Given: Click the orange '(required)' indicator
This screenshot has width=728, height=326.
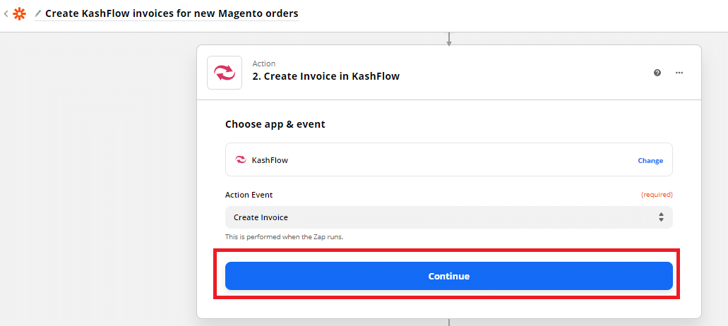Looking at the screenshot, I should click(x=657, y=195).
